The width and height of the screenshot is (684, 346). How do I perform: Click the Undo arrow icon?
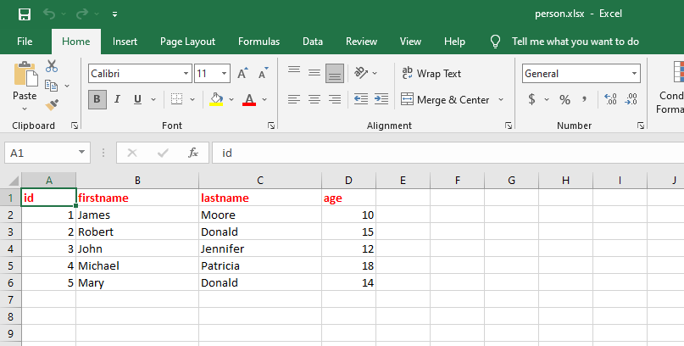[49, 14]
